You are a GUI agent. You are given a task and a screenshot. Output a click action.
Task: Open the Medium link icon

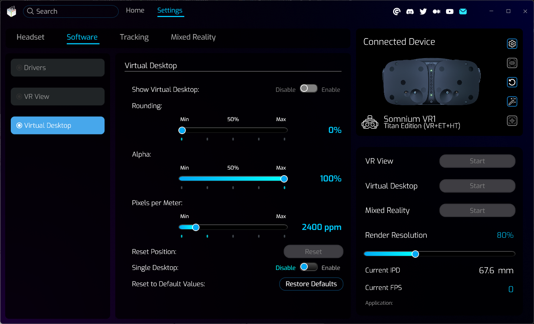pos(436,11)
